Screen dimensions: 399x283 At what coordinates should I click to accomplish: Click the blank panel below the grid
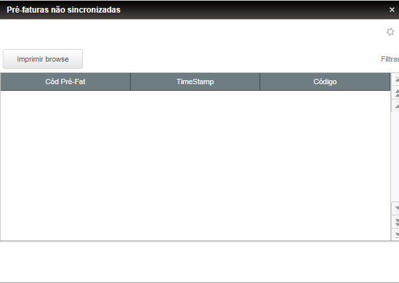coord(199,262)
